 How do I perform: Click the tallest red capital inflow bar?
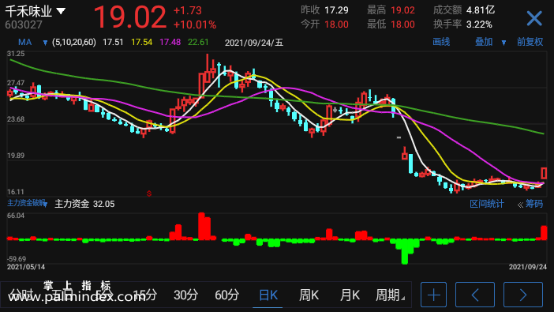(201, 227)
